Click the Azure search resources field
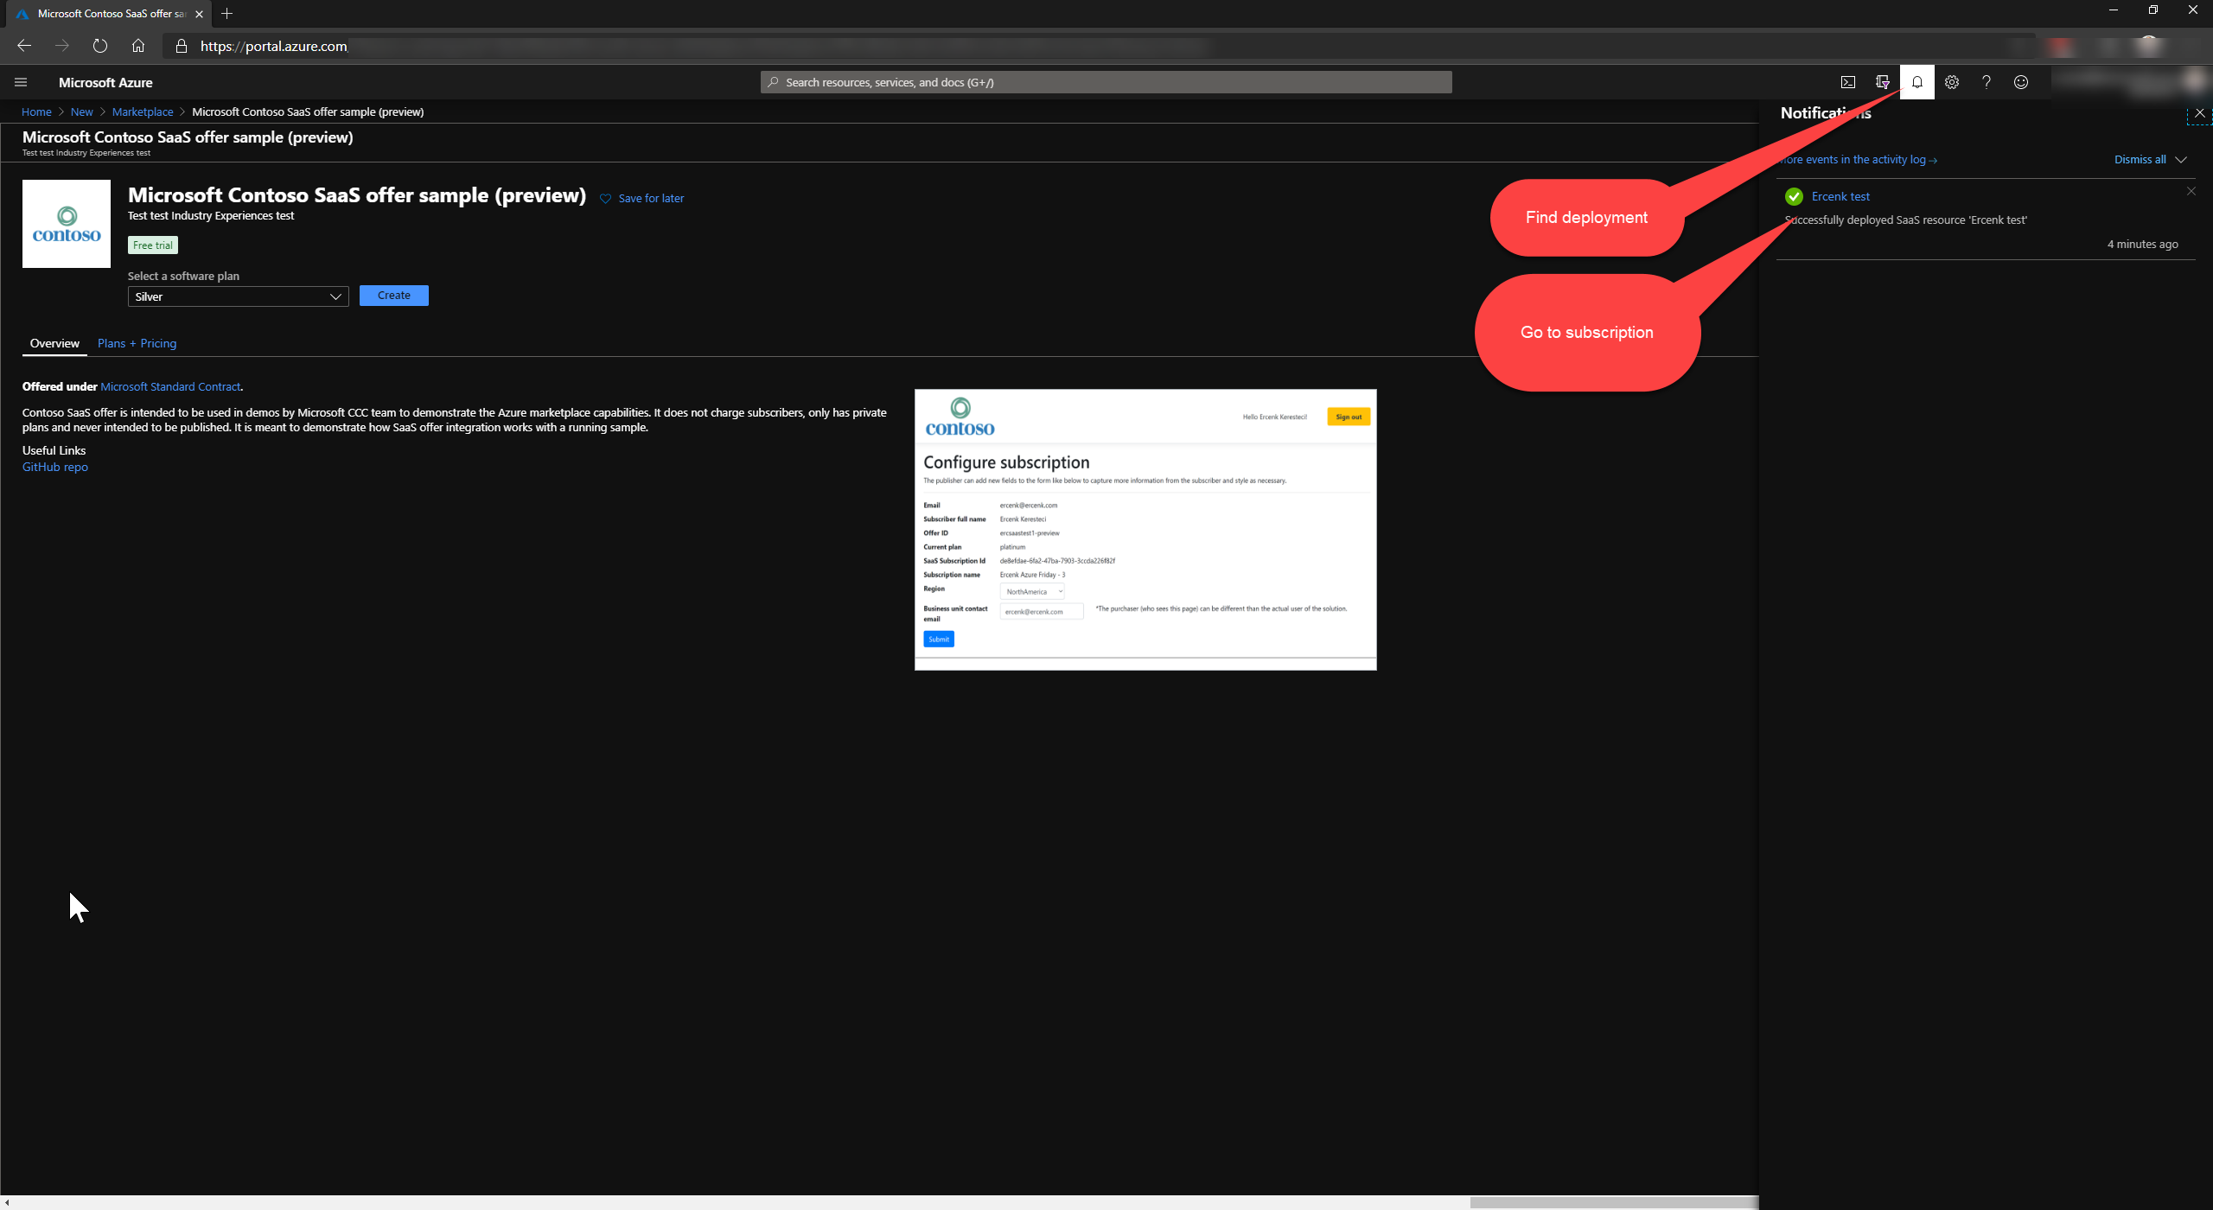The height and width of the screenshot is (1210, 2213). (1106, 82)
